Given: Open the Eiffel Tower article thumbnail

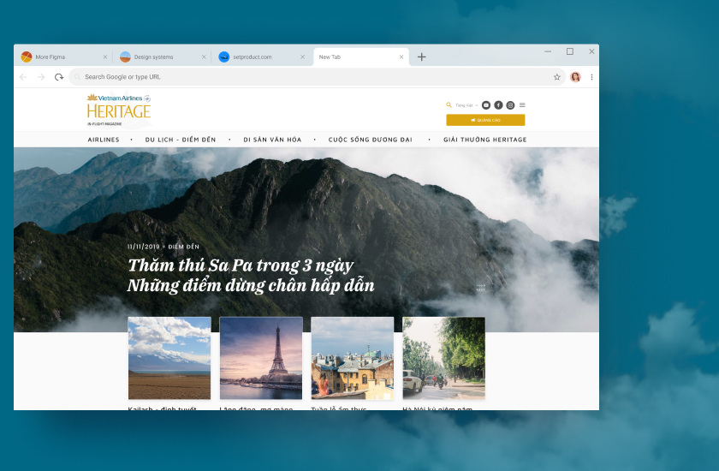Looking at the screenshot, I should [261, 358].
